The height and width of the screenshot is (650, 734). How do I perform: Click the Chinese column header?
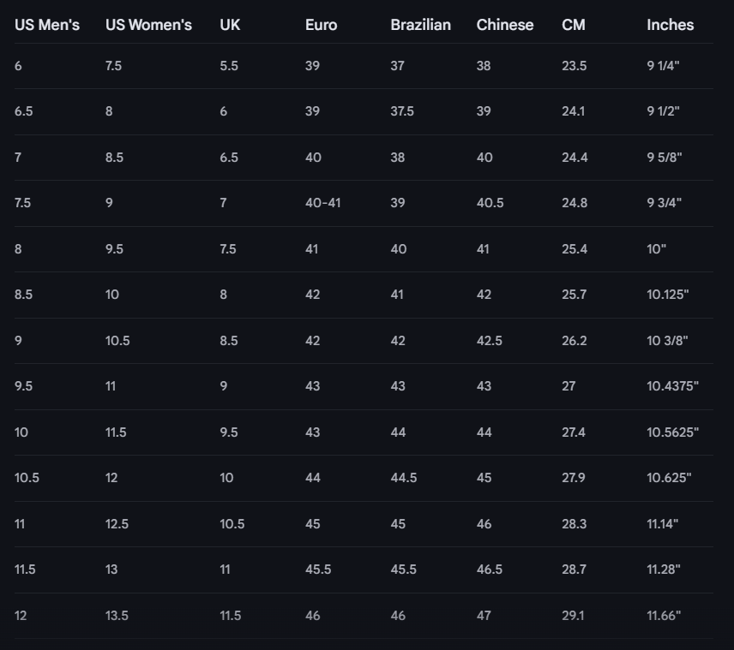coord(504,25)
